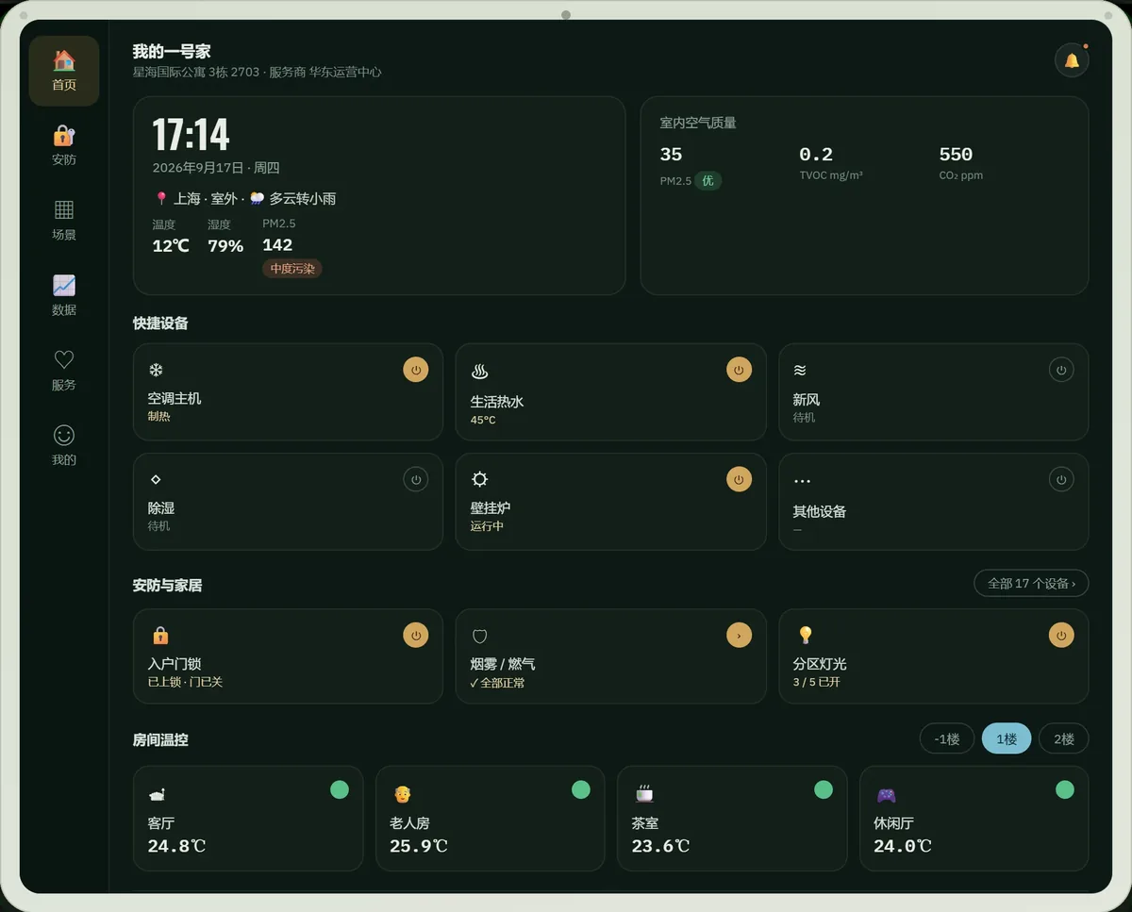The image size is (1132, 912).
Task: Click the snowflake icon of 空调主机
Action: point(156,371)
